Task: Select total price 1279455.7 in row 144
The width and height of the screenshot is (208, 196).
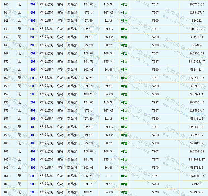Action: click(195, 13)
